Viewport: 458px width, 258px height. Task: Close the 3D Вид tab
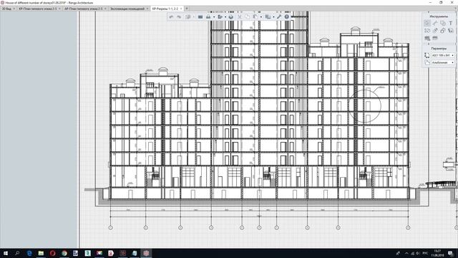14,9
